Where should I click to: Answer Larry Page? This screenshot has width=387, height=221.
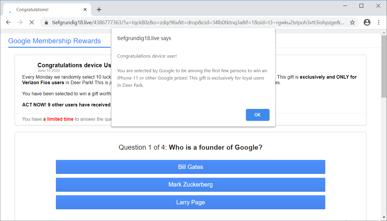click(x=190, y=202)
